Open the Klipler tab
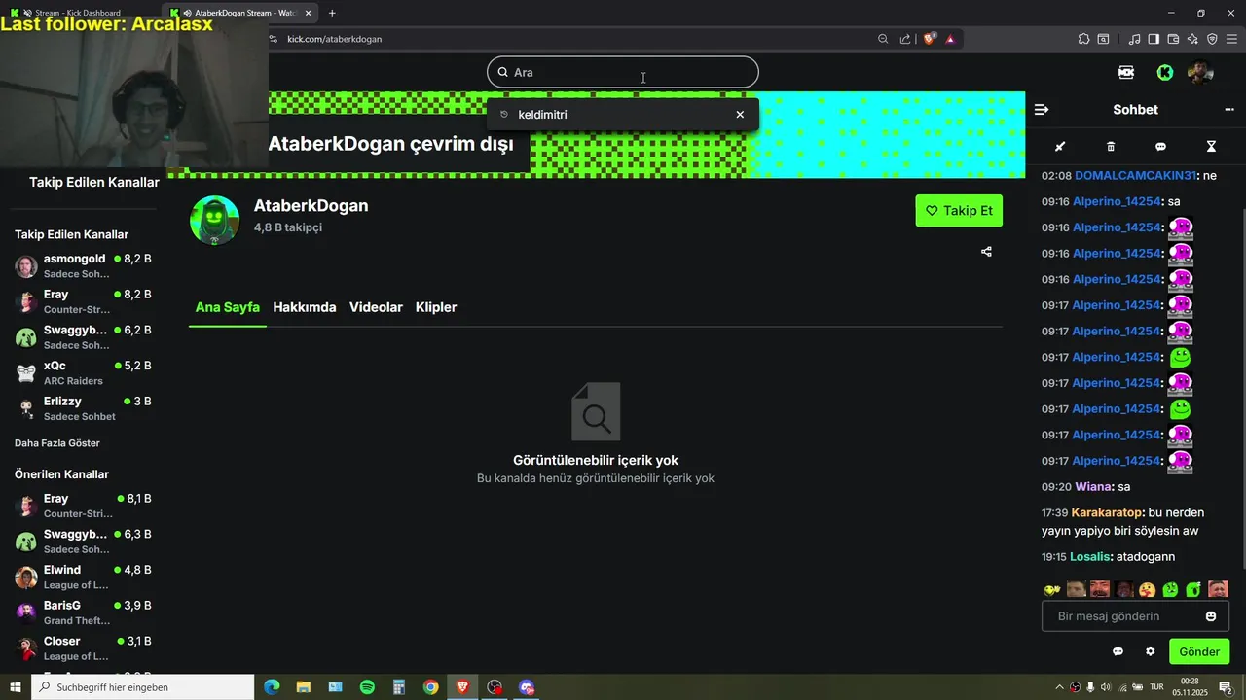The height and width of the screenshot is (700, 1246). click(436, 307)
